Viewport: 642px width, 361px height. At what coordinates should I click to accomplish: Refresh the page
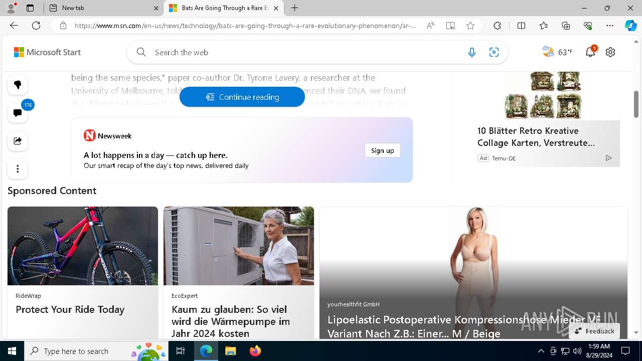coord(36,26)
